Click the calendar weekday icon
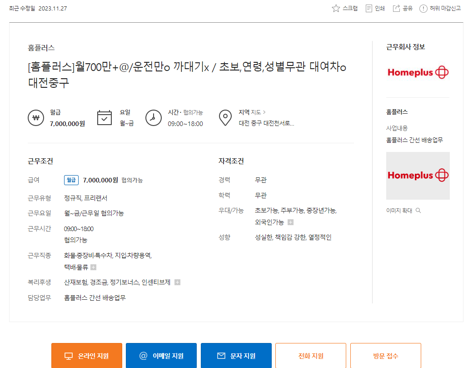The width and height of the screenshot is (468, 368). pos(105,118)
